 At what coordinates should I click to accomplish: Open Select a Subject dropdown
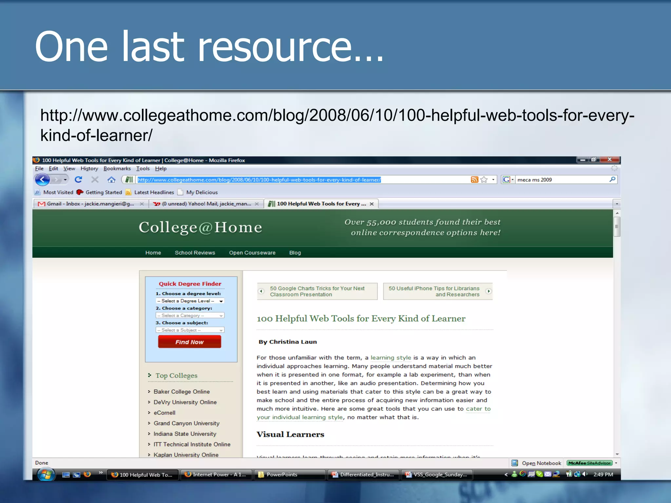[190, 330]
